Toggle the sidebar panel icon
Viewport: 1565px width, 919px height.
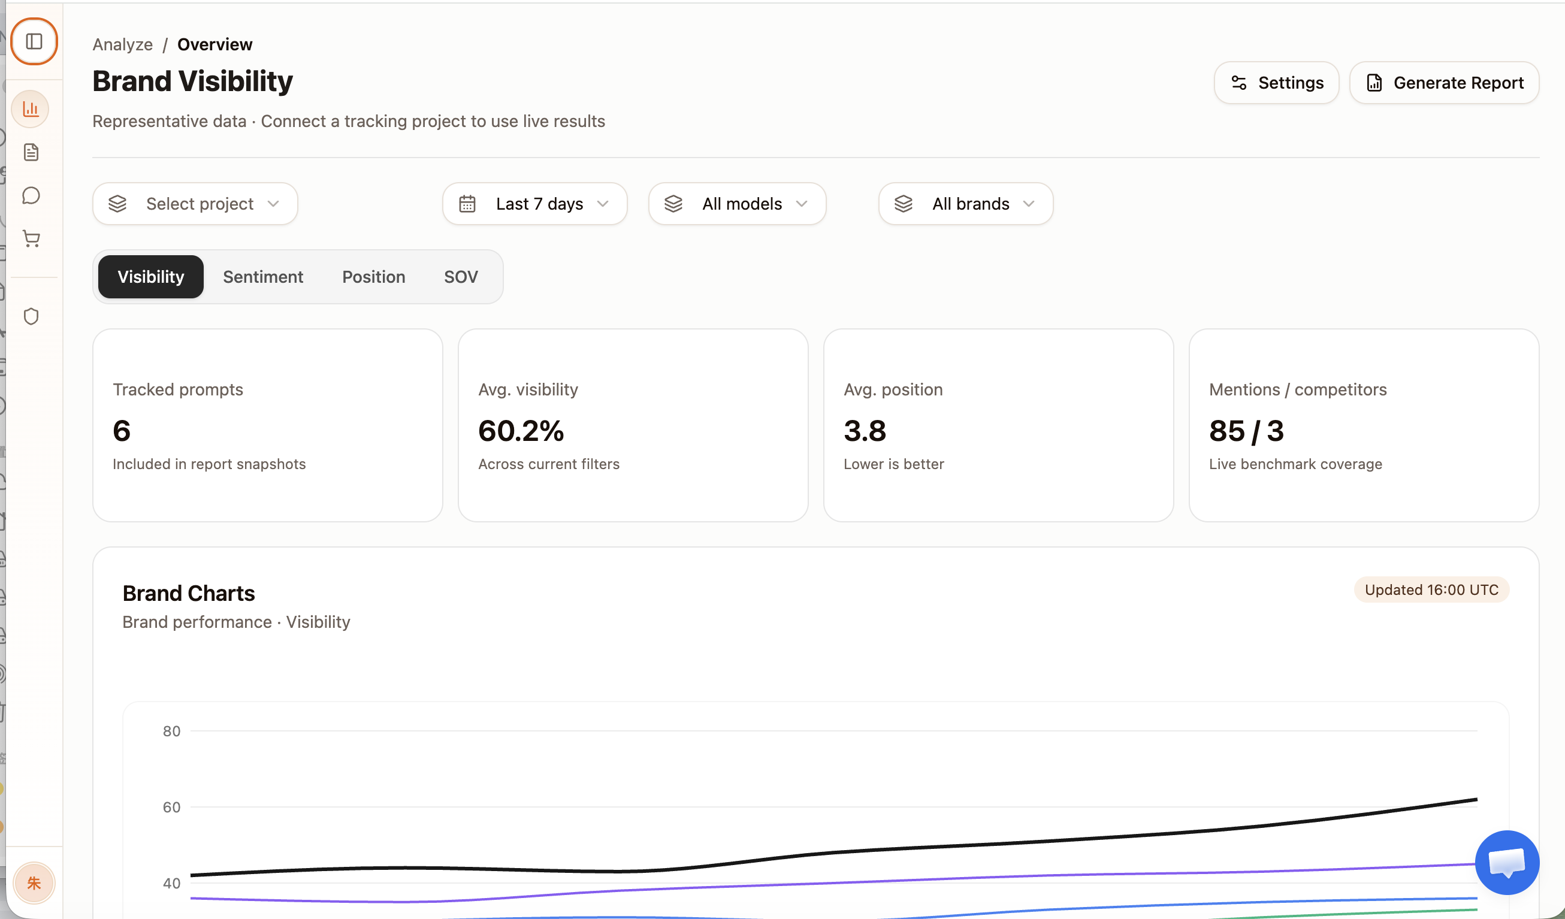[x=34, y=41]
